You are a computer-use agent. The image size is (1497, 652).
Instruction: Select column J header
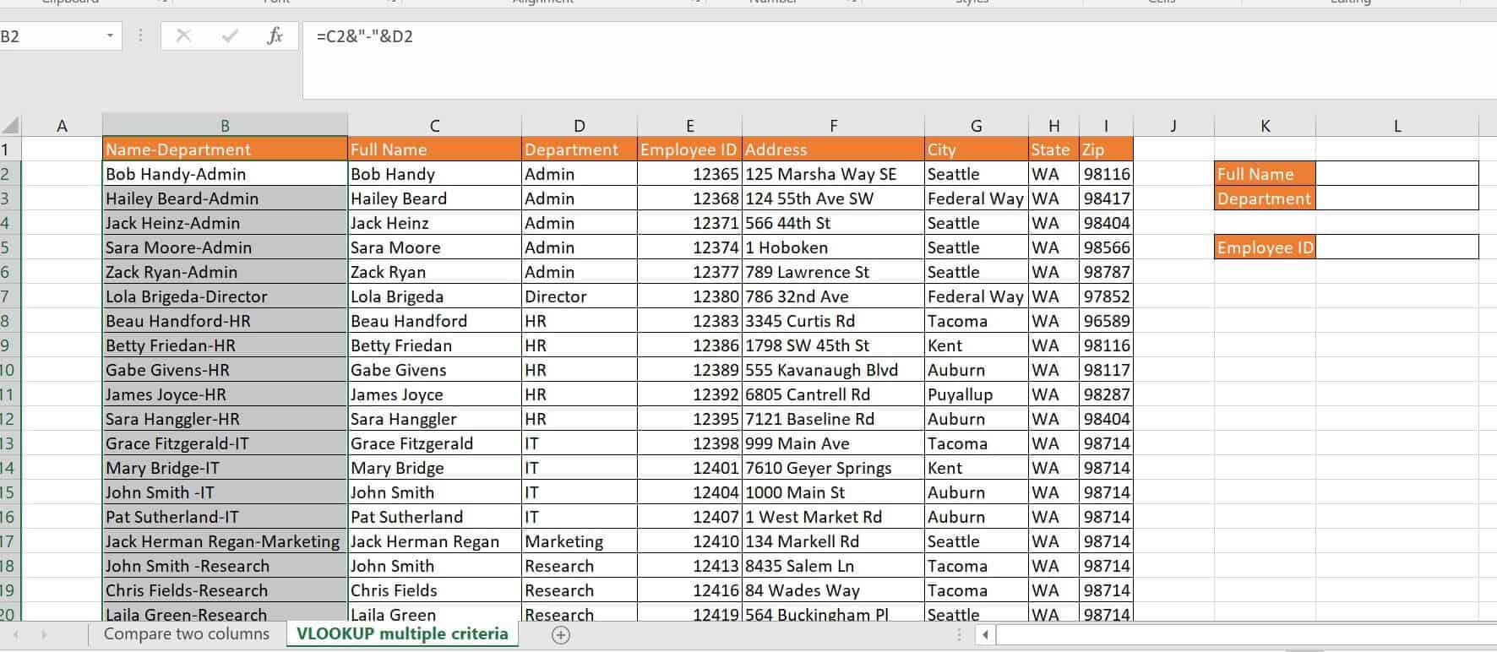click(1173, 126)
